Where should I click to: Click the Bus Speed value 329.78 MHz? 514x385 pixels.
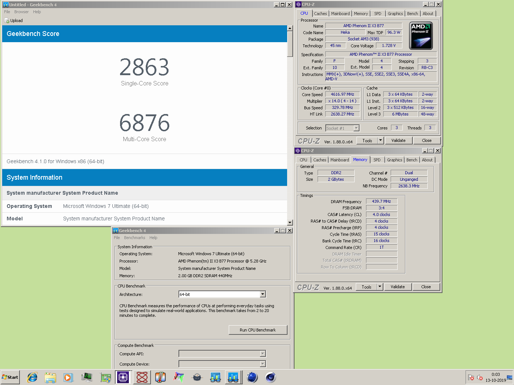click(343, 107)
